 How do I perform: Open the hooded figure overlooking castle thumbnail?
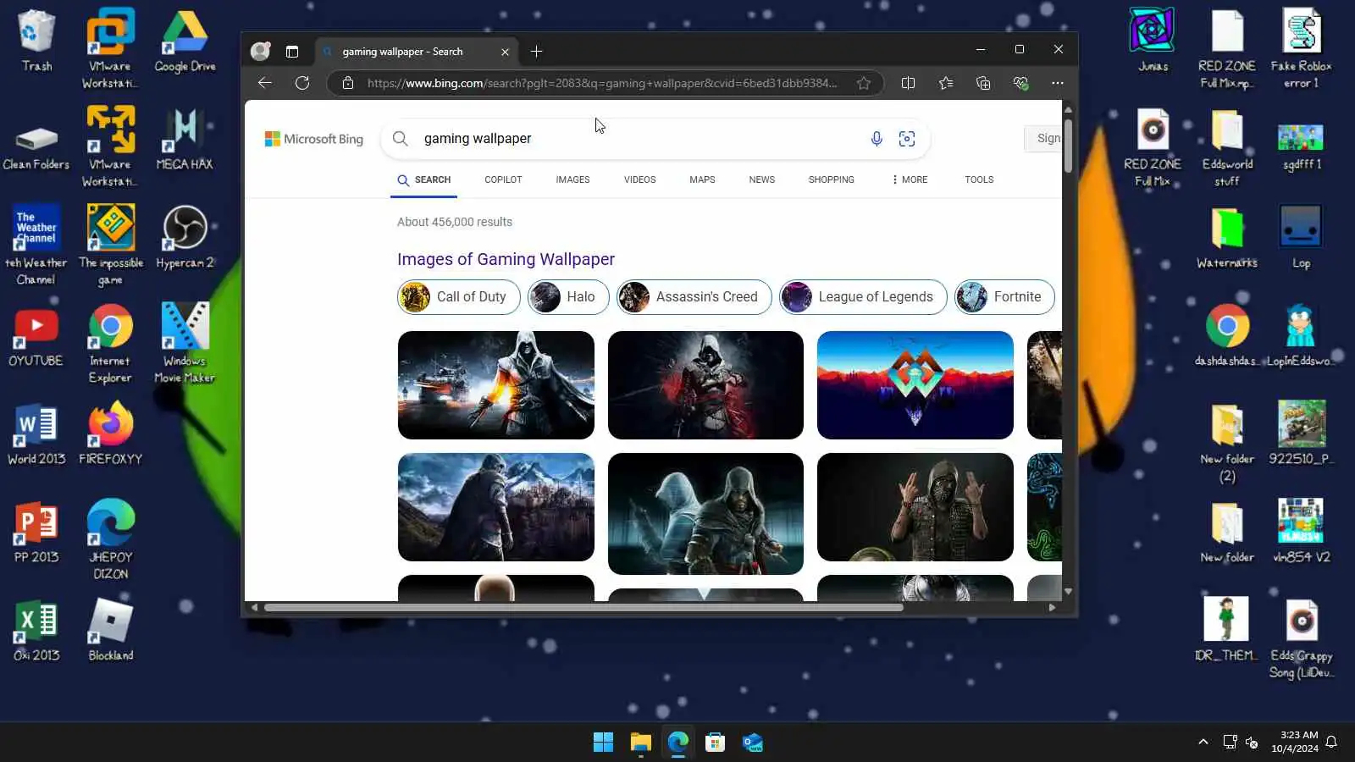coord(496,507)
